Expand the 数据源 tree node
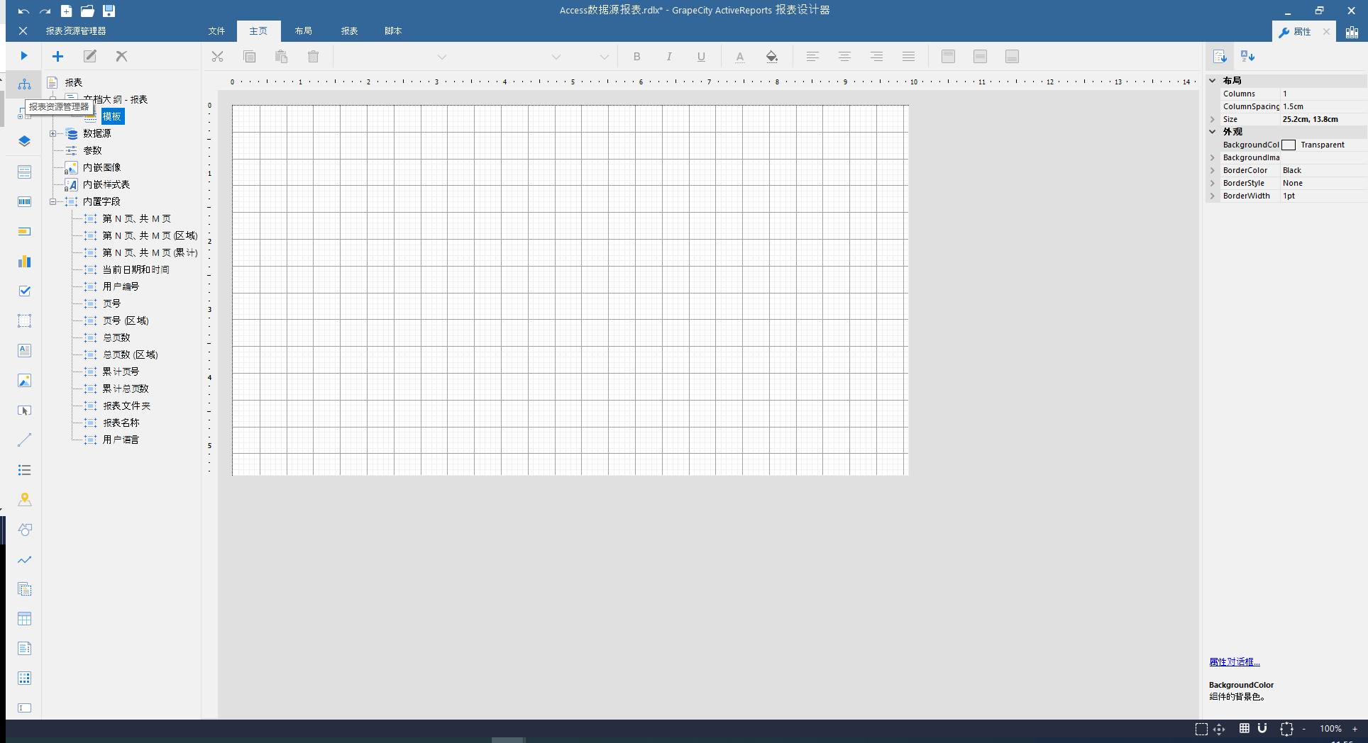The image size is (1368, 743). (x=53, y=133)
